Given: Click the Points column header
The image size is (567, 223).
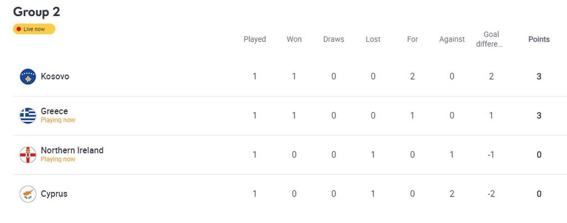Looking at the screenshot, I should pos(539,39).
